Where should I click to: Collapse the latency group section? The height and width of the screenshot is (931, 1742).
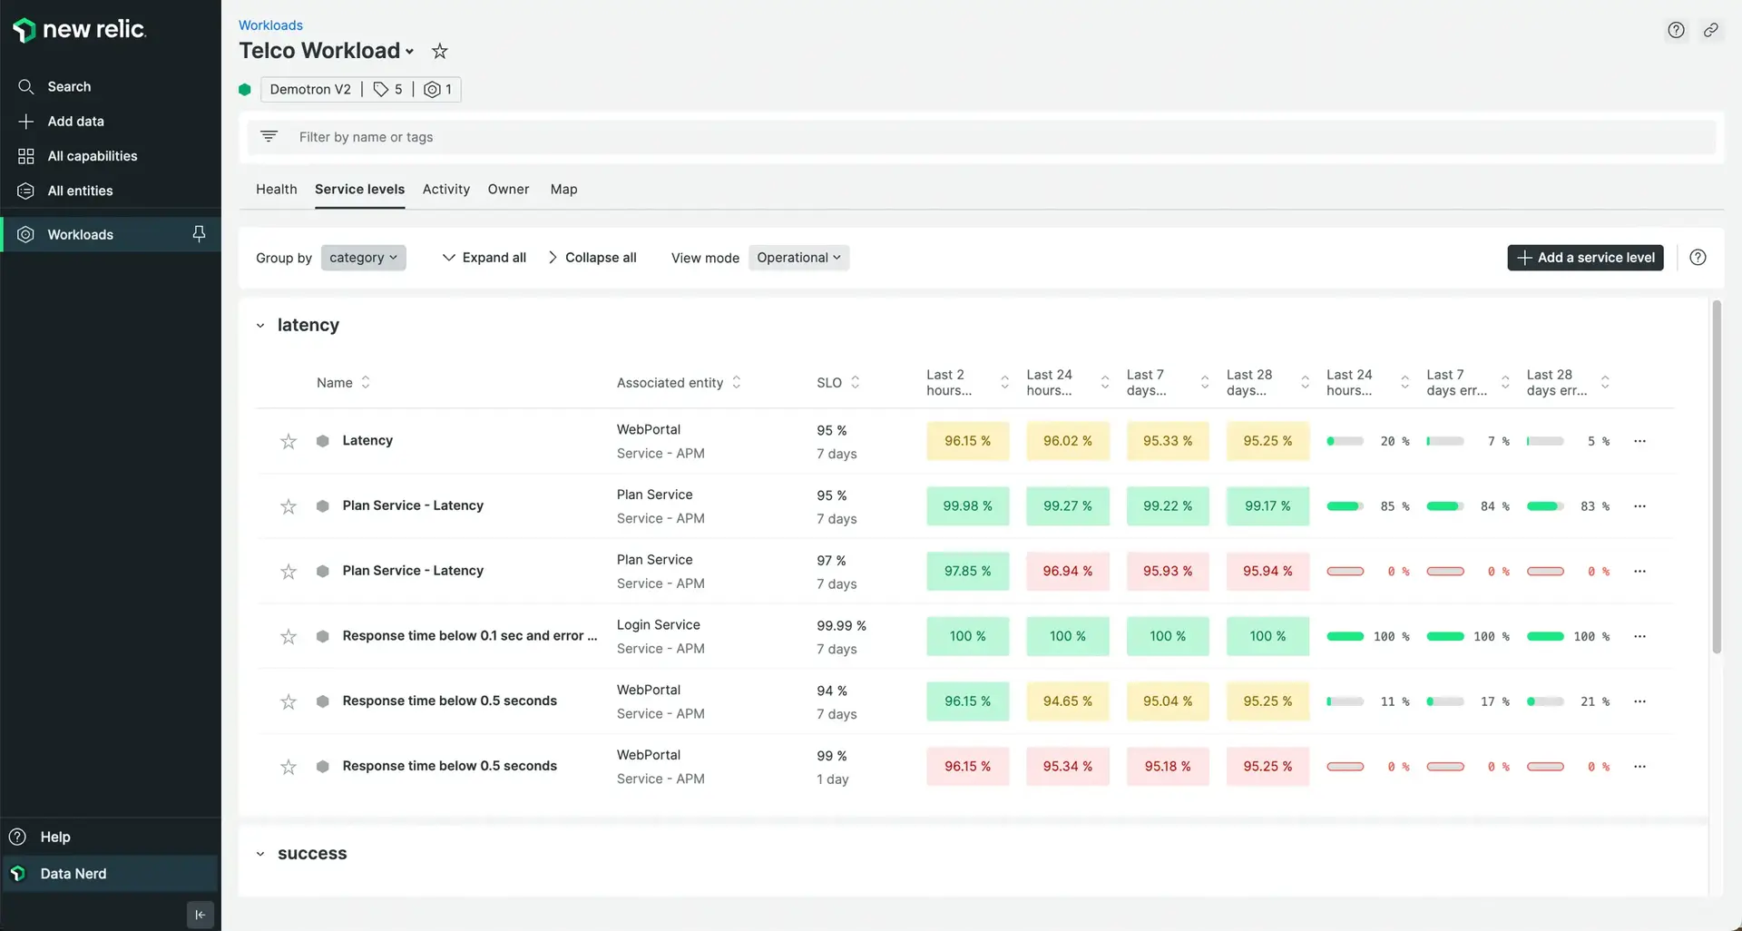pyautogui.click(x=260, y=325)
